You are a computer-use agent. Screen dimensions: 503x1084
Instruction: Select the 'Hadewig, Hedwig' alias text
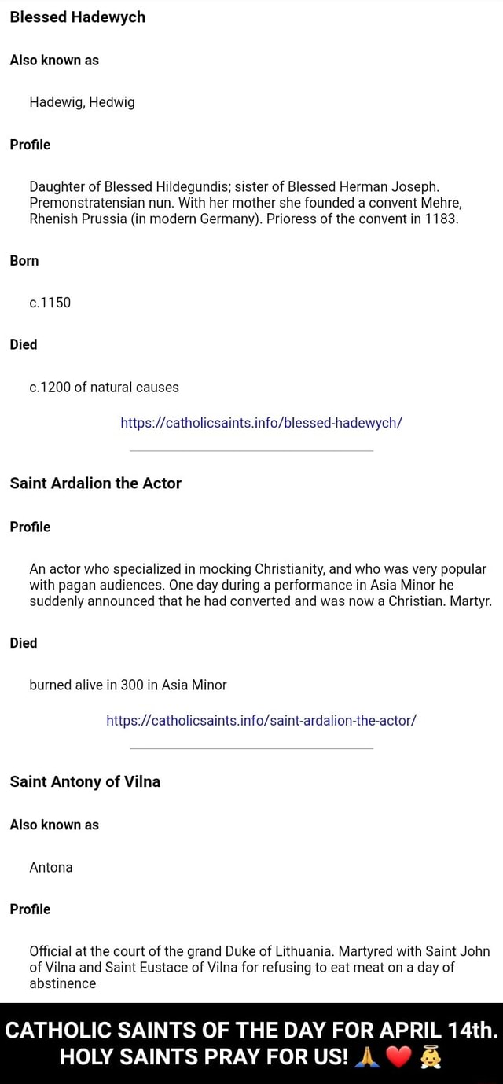pos(82,101)
